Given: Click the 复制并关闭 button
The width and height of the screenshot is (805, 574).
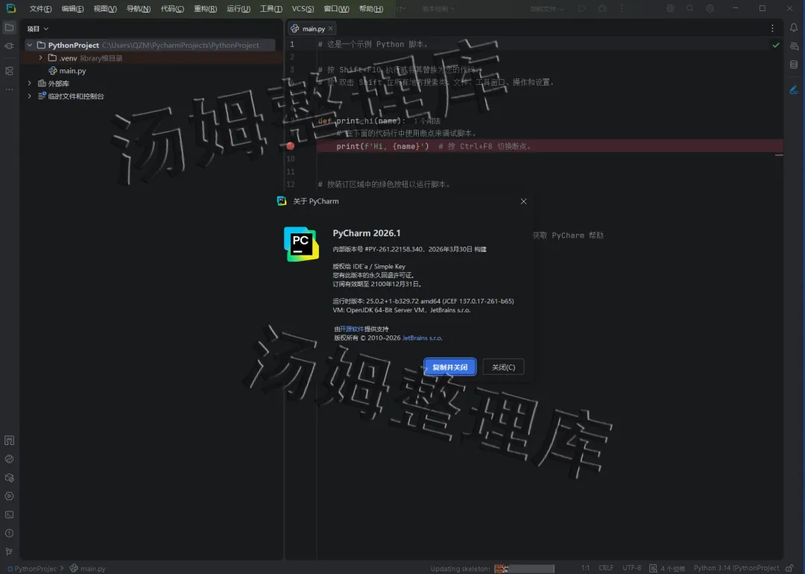Looking at the screenshot, I should coord(450,367).
